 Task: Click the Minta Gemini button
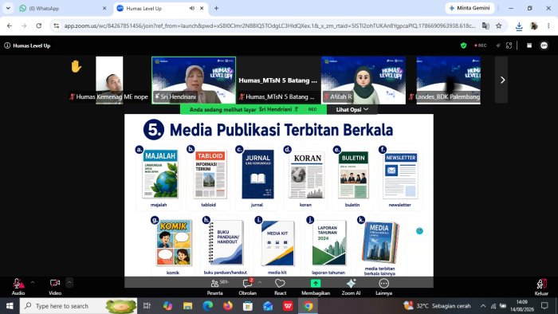tap(470, 8)
